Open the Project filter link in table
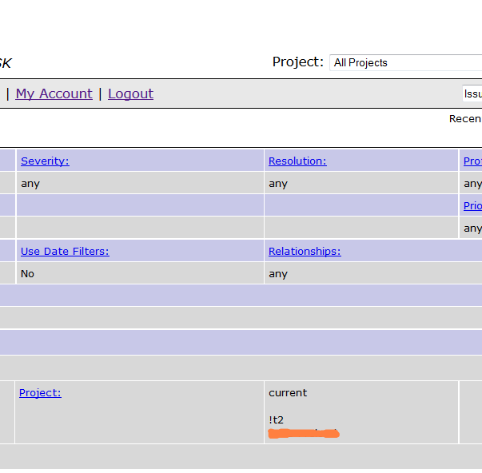482x473 pixels. coord(40,392)
